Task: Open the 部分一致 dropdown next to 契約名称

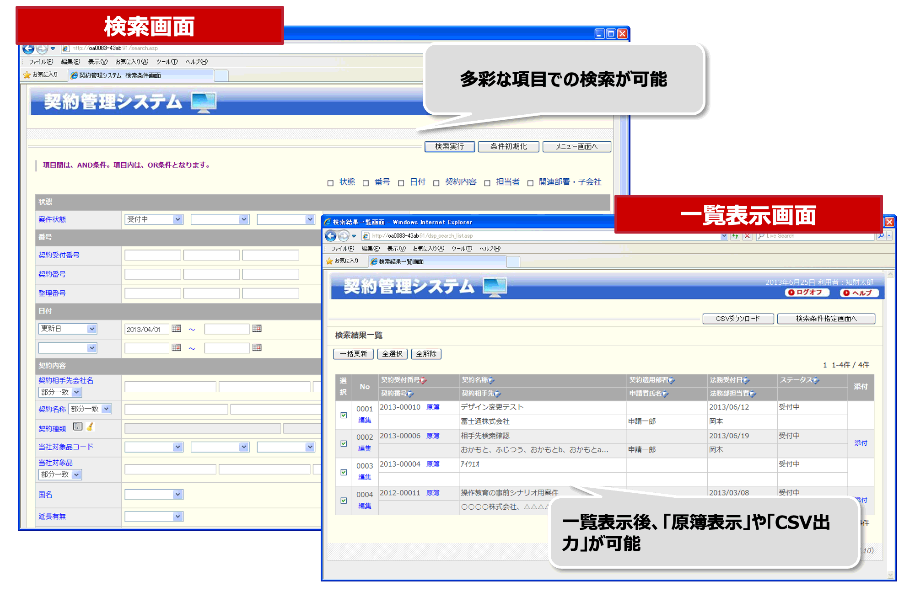Action: tap(91, 409)
